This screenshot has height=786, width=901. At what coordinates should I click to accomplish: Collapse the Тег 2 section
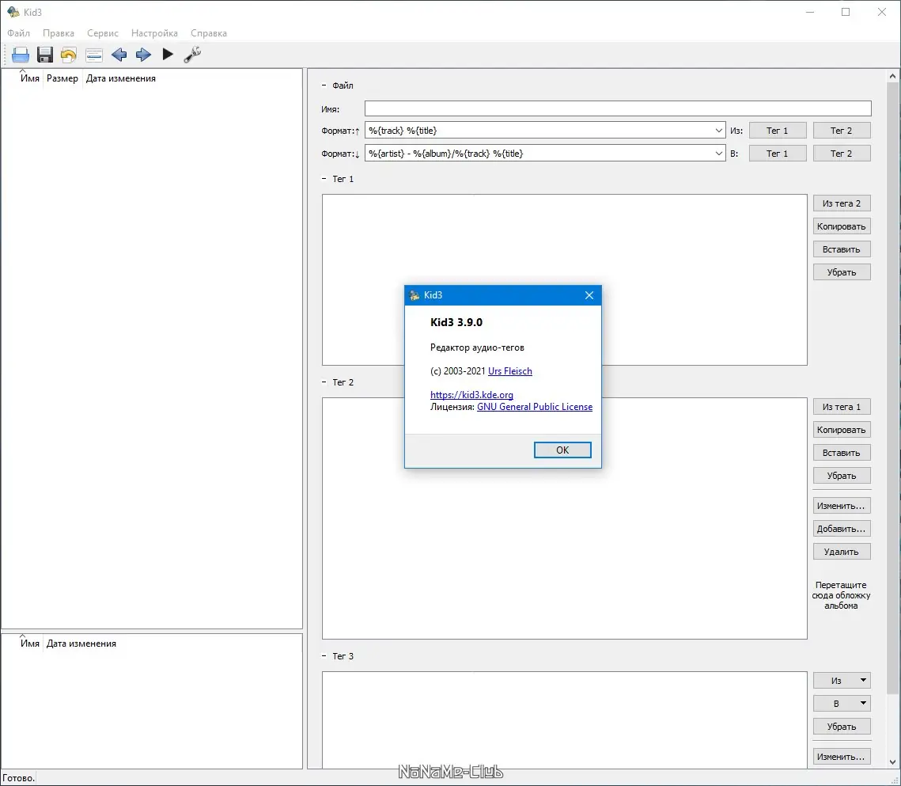[324, 382]
